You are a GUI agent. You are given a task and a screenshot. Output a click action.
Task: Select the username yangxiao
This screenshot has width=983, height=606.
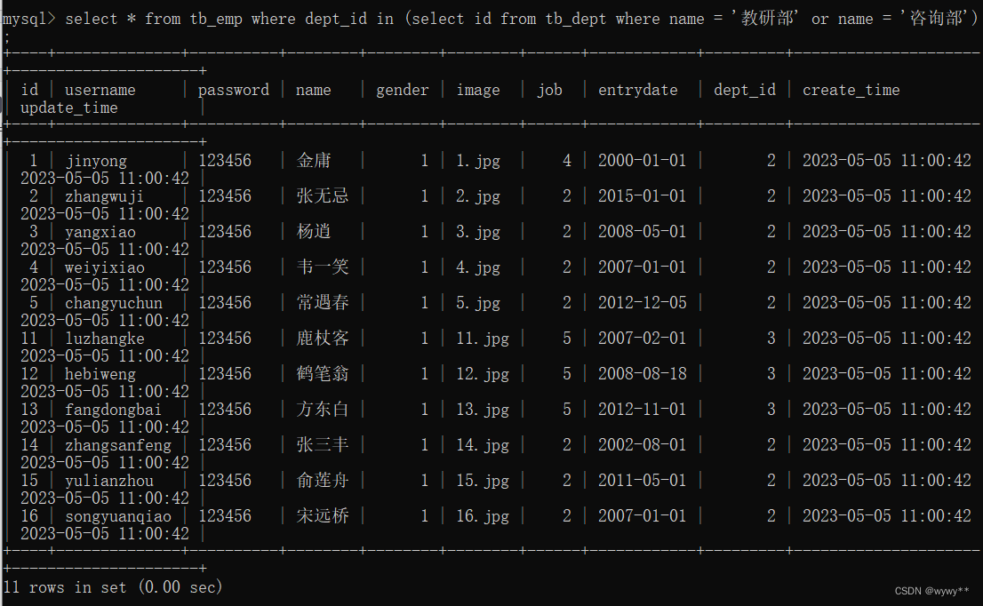(100, 233)
